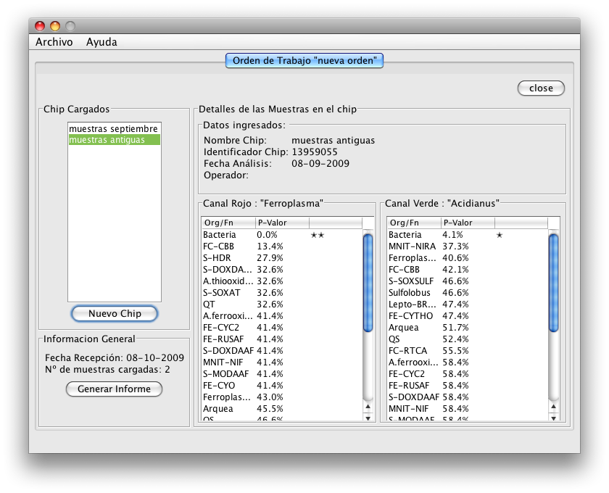The width and height of the screenshot is (609, 493).
Task: Select MNIT-NIF row with 41.4% in Canal Rojo
Action: click(x=282, y=362)
